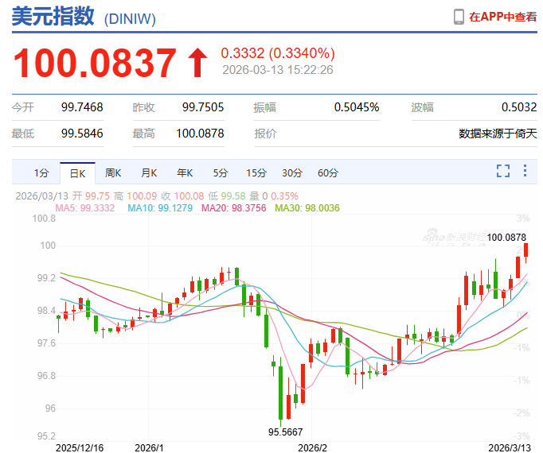Image resolution: width=543 pixels, height=453 pixels.
Task: Switch to the 周K weekly tab
Action: (x=113, y=172)
